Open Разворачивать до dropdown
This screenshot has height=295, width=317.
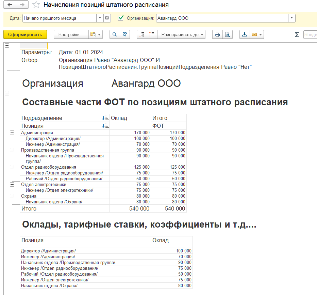coord(181,35)
